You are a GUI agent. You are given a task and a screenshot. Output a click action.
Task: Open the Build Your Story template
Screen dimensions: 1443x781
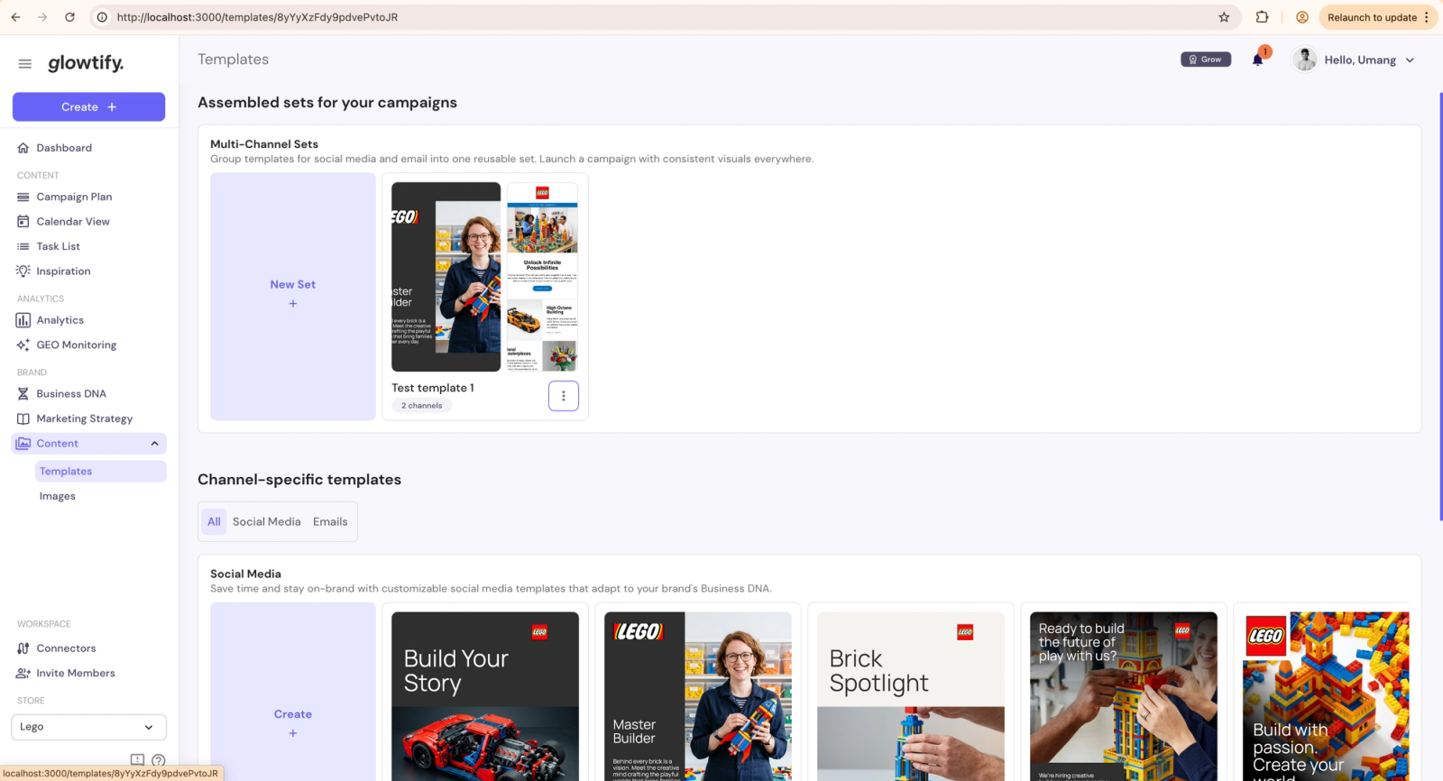pyautogui.click(x=485, y=696)
